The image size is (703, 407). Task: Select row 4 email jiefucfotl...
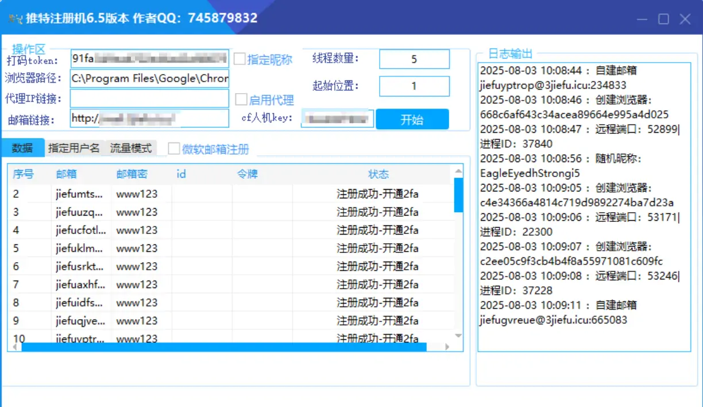(81, 231)
